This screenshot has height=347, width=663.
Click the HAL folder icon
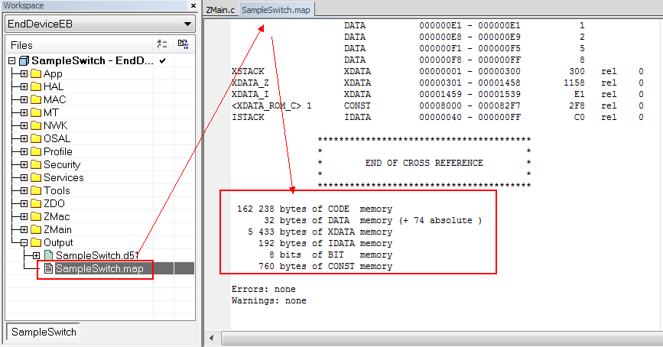pos(36,86)
